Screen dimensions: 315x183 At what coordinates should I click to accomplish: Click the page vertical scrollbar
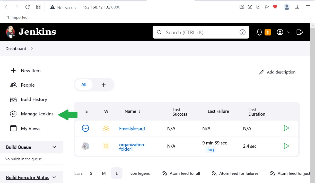click(312, 103)
